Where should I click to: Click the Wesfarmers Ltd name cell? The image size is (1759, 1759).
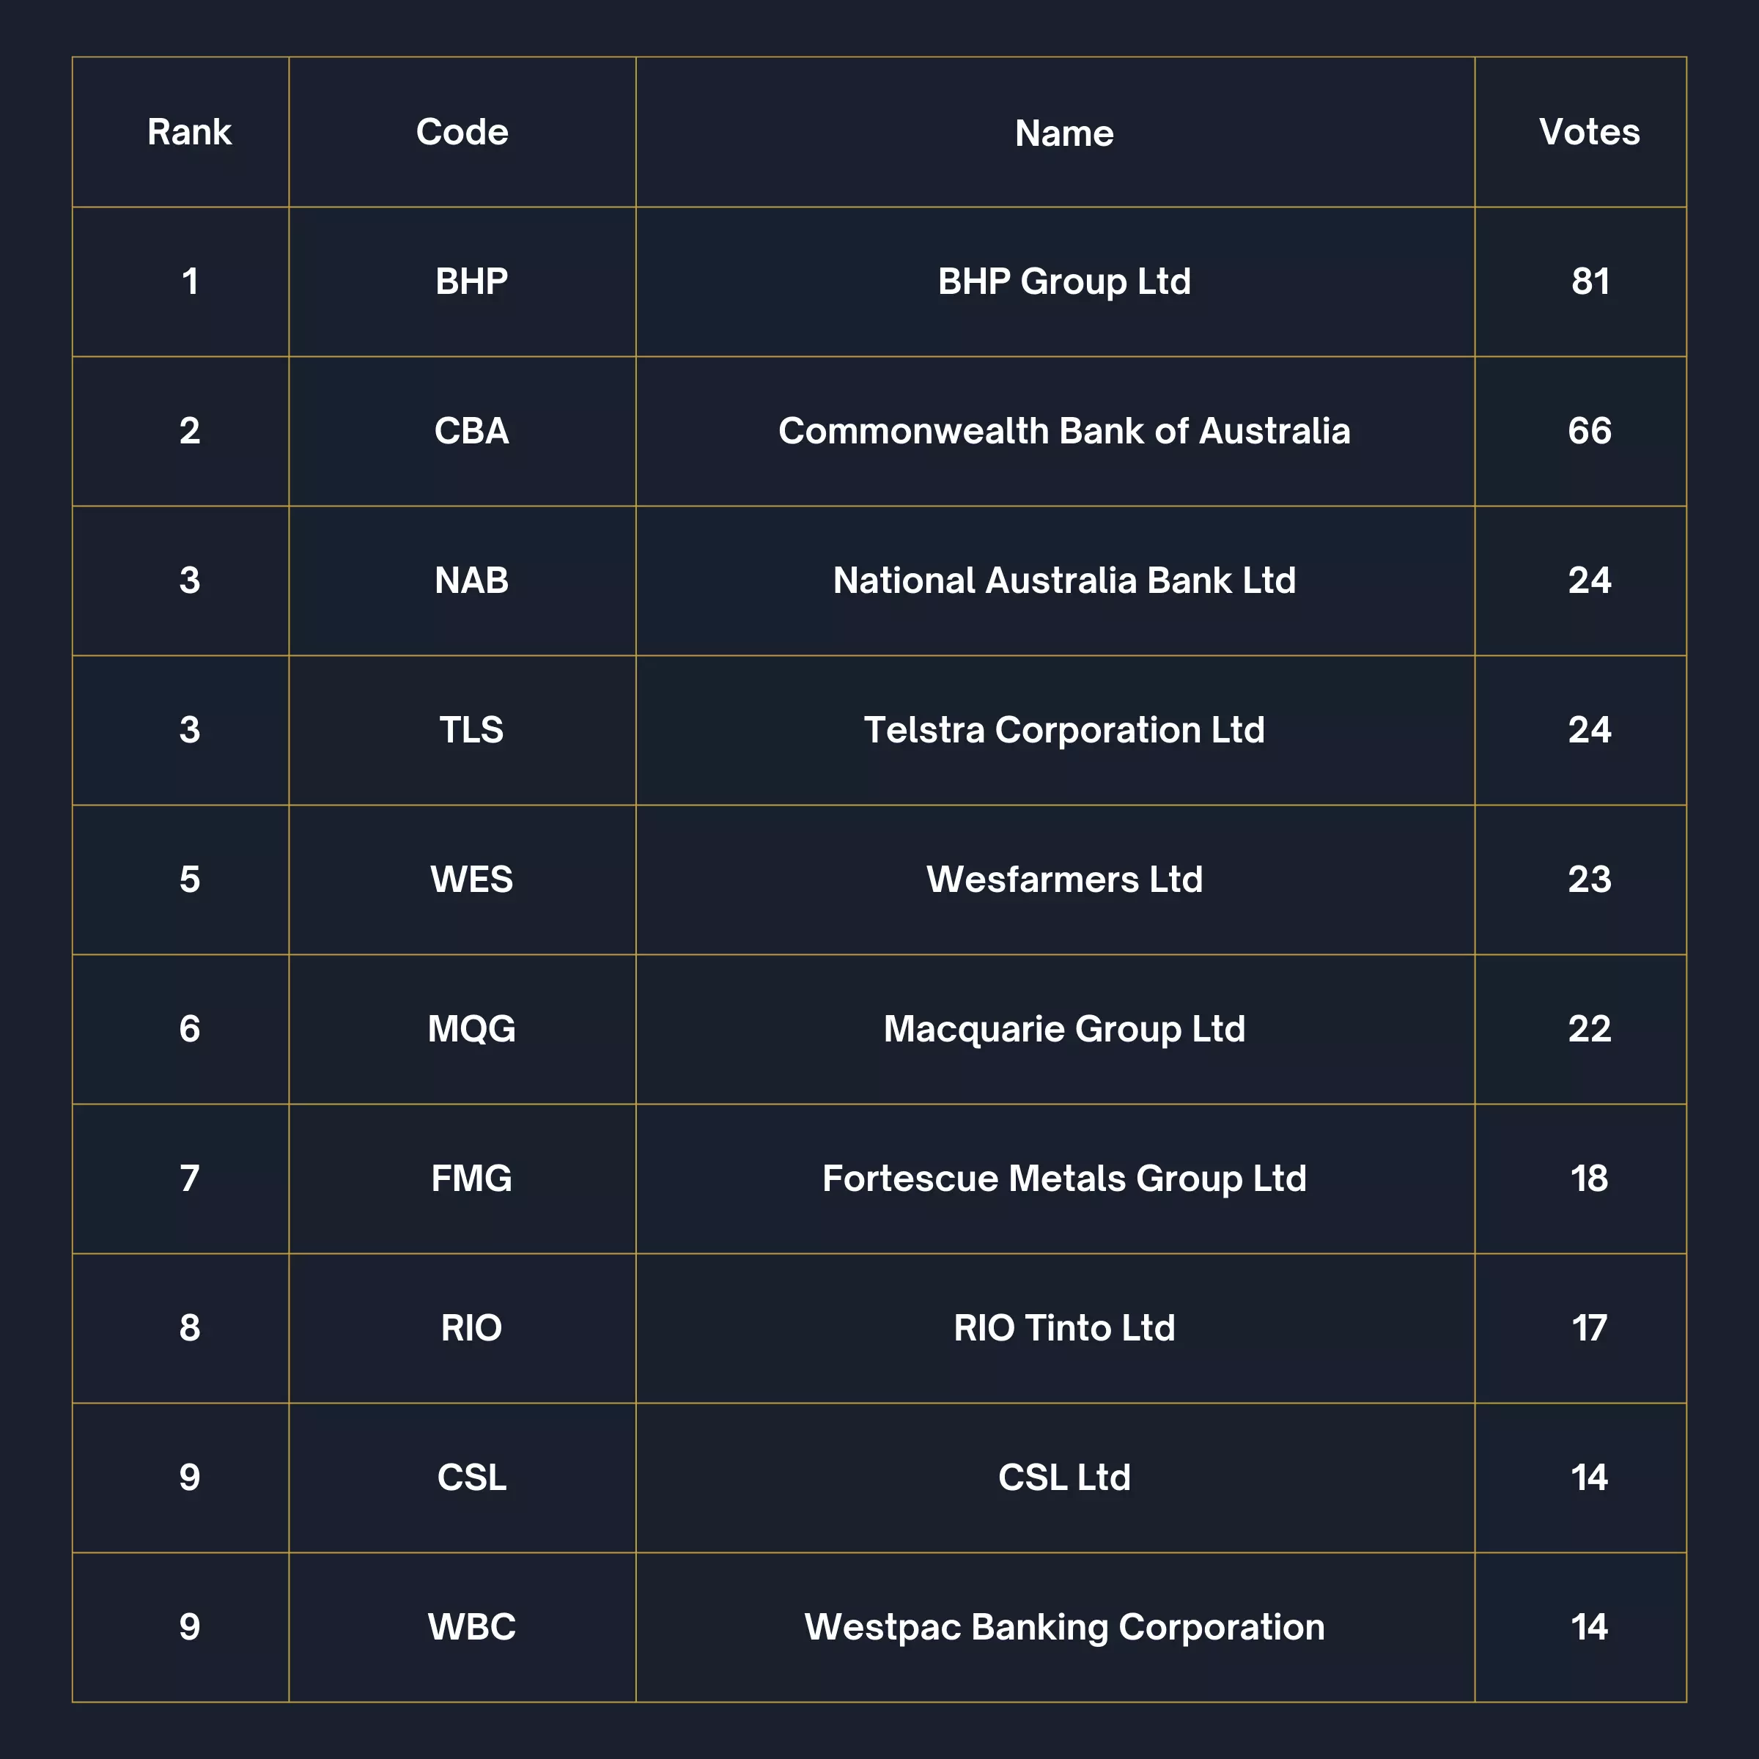pyautogui.click(x=1063, y=879)
